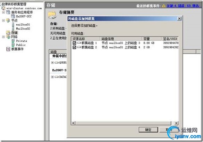The width and height of the screenshot is (203, 142).
Task: Select mailbox01 node in the tree
Action: tap(23, 24)
